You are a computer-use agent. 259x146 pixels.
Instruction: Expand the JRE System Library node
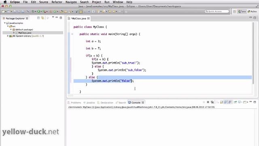[8, 36]
